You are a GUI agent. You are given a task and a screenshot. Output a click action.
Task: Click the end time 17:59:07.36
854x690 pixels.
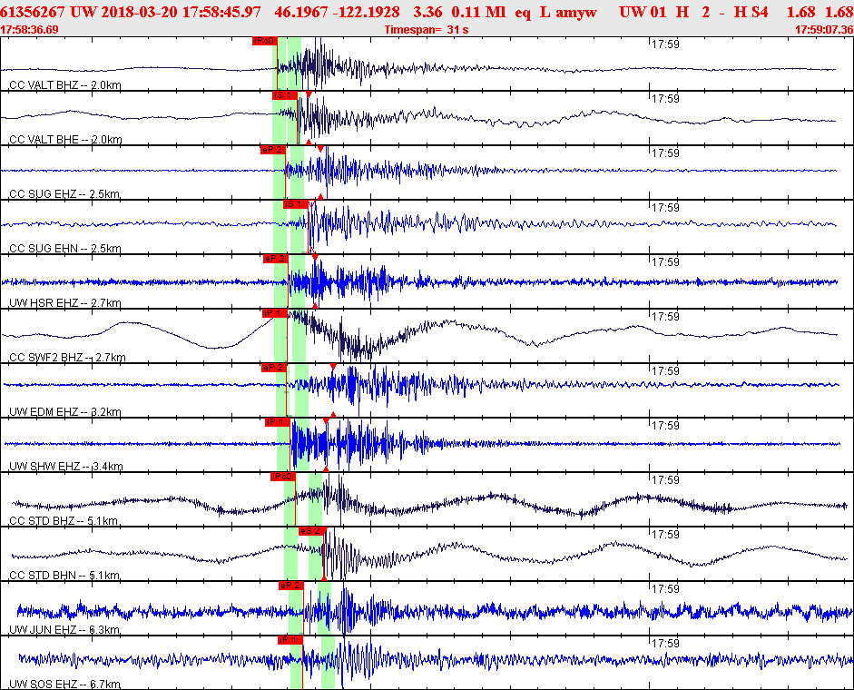tap(824, 29)
